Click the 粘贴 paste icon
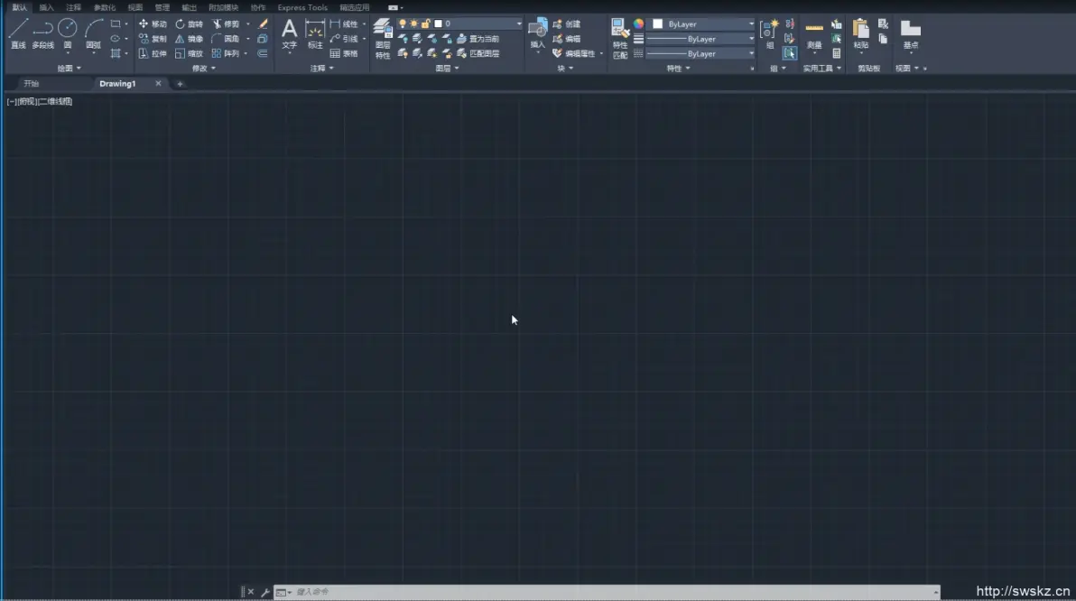The image size is (1076, 601). pos(860,33)
